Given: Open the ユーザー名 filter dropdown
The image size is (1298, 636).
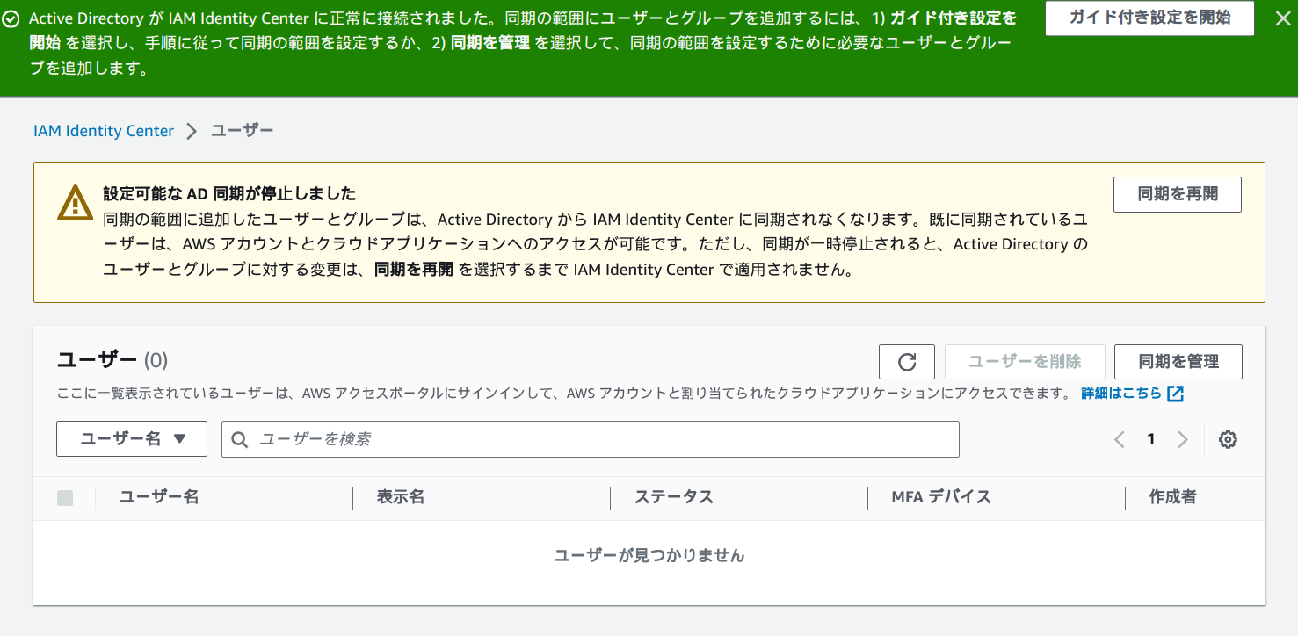Looking at the screenshot, I should (132, 439).
